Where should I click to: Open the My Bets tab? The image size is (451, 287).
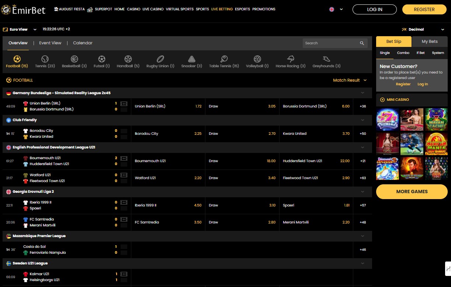coord(430,42)
